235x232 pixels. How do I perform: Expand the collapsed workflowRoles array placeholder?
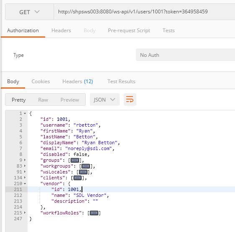coord(94,213)
